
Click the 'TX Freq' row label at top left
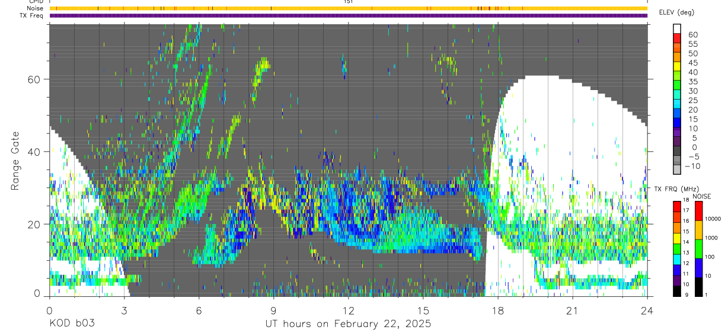tap(33, 15)
